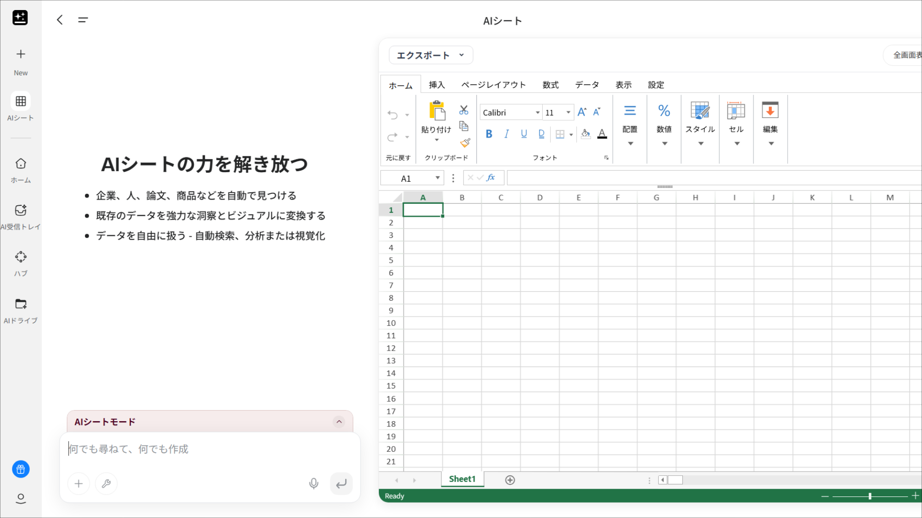The width and height of the screenshot is (922, 518).
Task: Cut with the scissors icon
Action: click(x=463, y=110)
